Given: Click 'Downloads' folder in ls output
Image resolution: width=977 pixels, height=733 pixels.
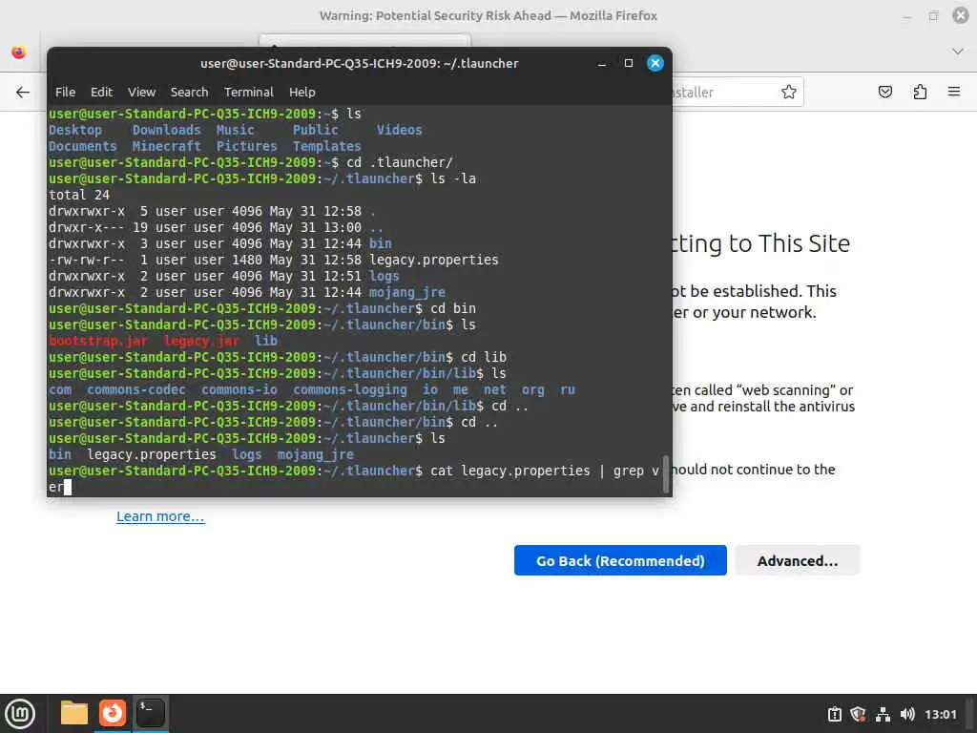Looking at the screenshot, I should tap(166, 130).
